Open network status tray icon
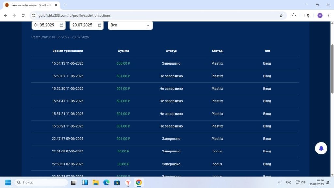This screenshot has height=188, width=334. pyautogui.click(x=297, y=182)
